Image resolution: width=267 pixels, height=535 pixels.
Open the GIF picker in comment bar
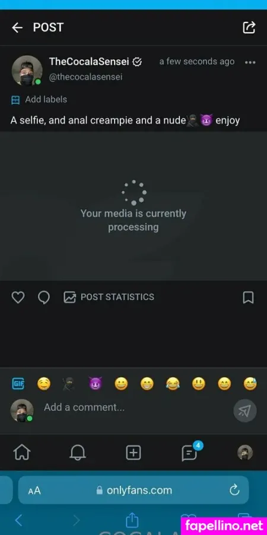point(18,384)
